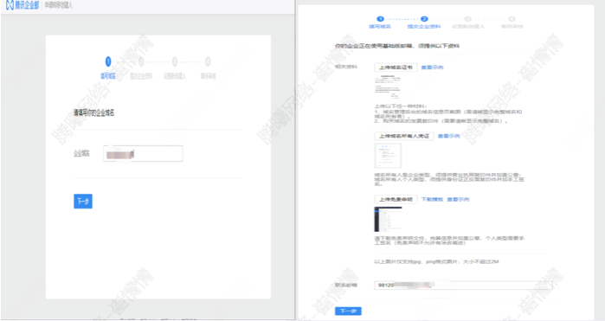
Task: Click 下一步 button in right window
Action: (348, 311)
